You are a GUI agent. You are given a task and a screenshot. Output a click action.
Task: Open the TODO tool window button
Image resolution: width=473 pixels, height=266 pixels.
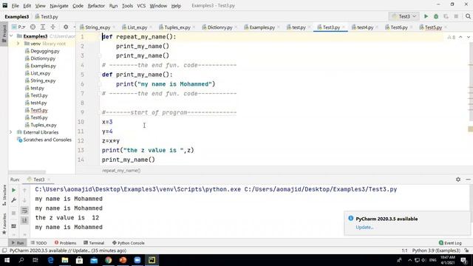tap(38, 243)
